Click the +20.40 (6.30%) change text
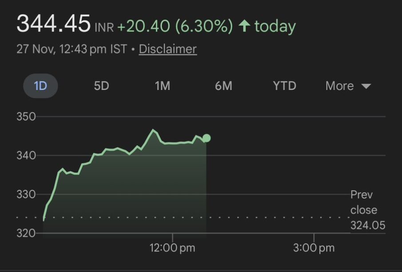This screenshot has height=272, width=402. tap(175, 27)
